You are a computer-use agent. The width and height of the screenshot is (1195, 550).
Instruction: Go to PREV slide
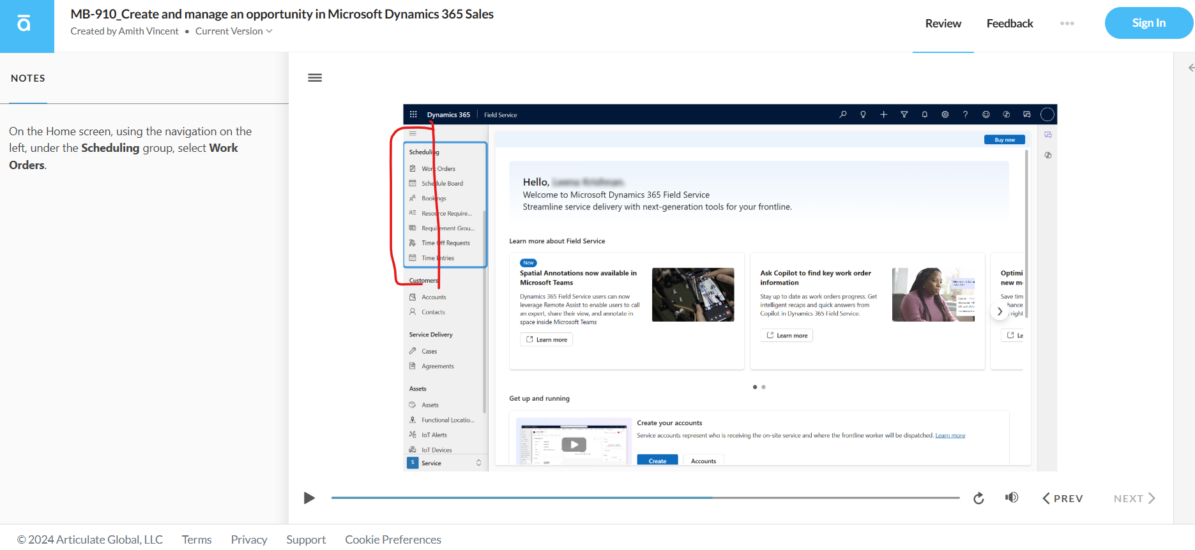[1063, 498]
